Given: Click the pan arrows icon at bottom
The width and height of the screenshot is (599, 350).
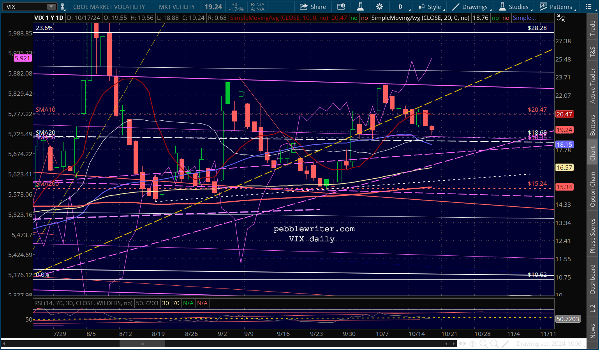Looking at the screenshot, I should [x=462, y=344].
